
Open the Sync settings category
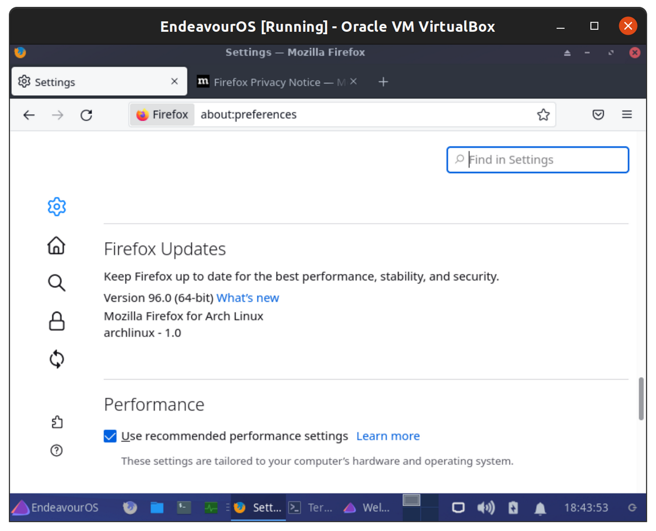(x=56, y=359)
